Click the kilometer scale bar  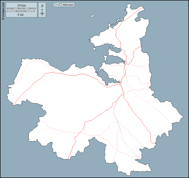(x=21, y=8)
